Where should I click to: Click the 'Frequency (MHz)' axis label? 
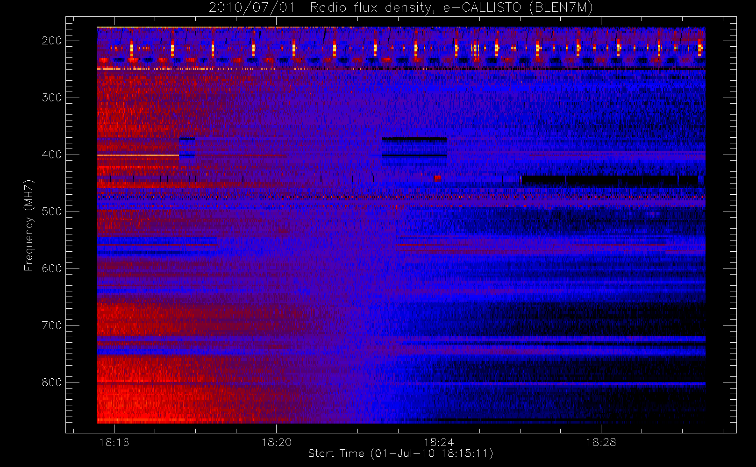click(x=29, y=225)
